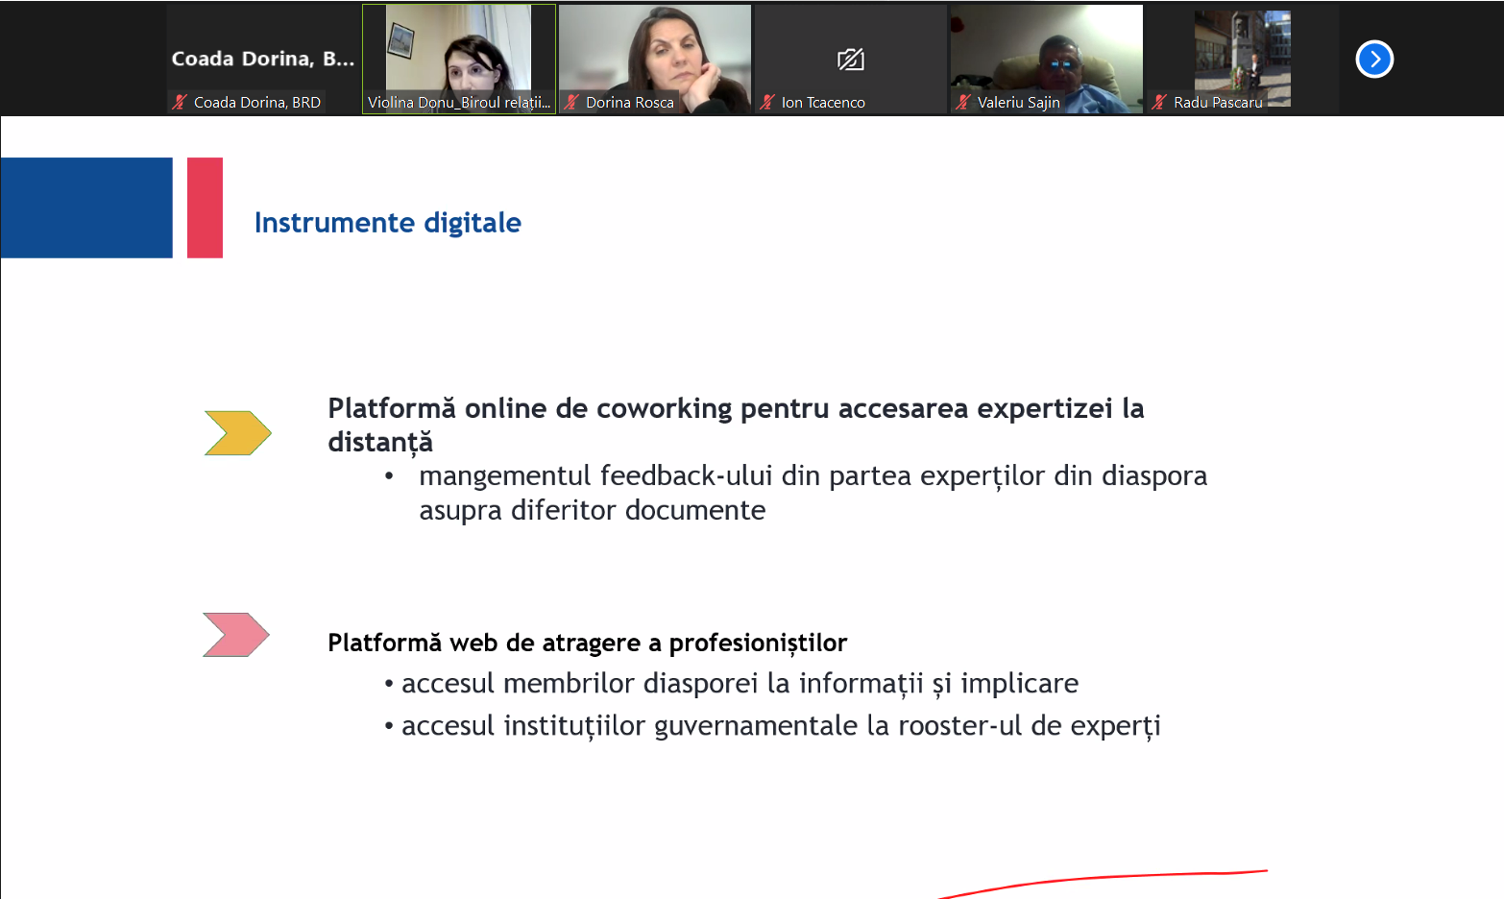Click Ion Tcacenco's muted microphone icon
Screen dimensions: 1504x899
point(767,102)
